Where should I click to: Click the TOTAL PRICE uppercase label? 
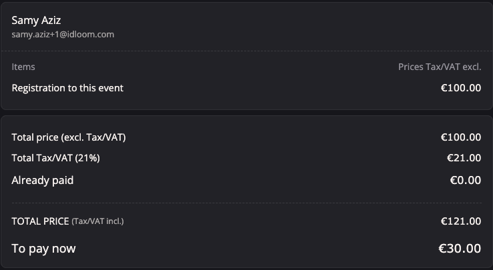[x=40, y=221]
